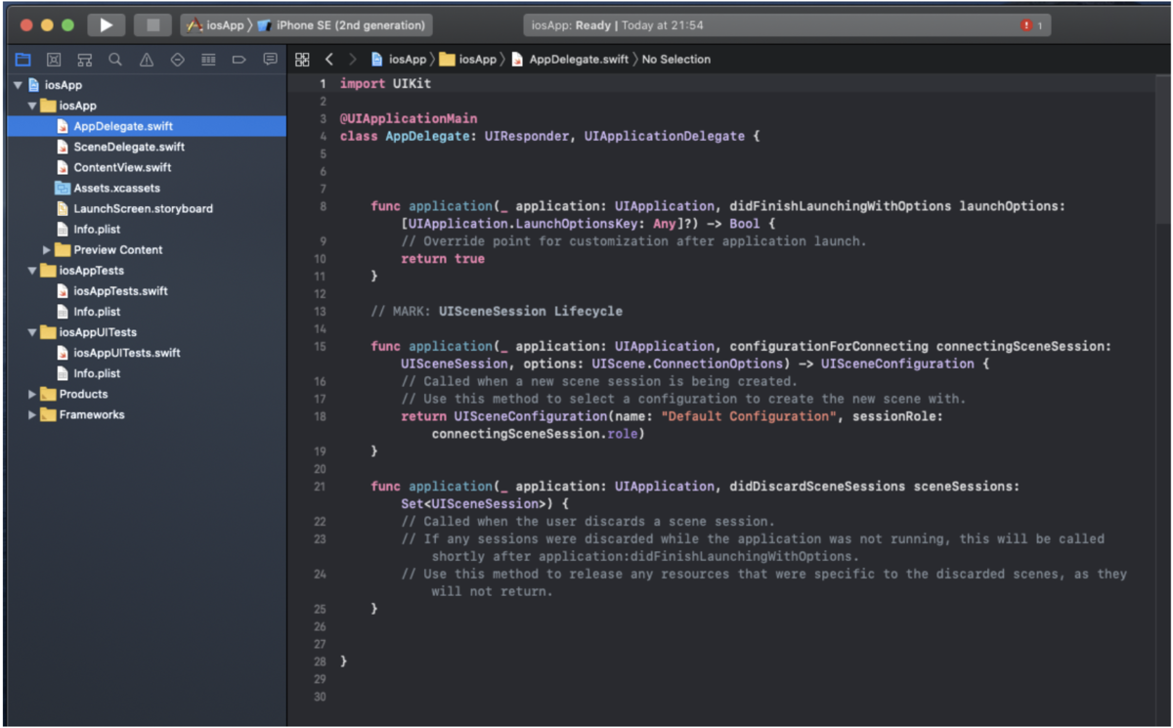Open the Test navigator diamond icon
This screenshot has width=1173, height=728.
coord(177,60)
